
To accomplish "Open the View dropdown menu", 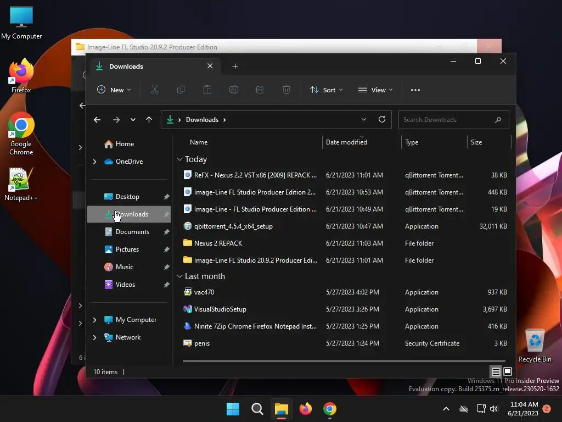I will point(375,90).
